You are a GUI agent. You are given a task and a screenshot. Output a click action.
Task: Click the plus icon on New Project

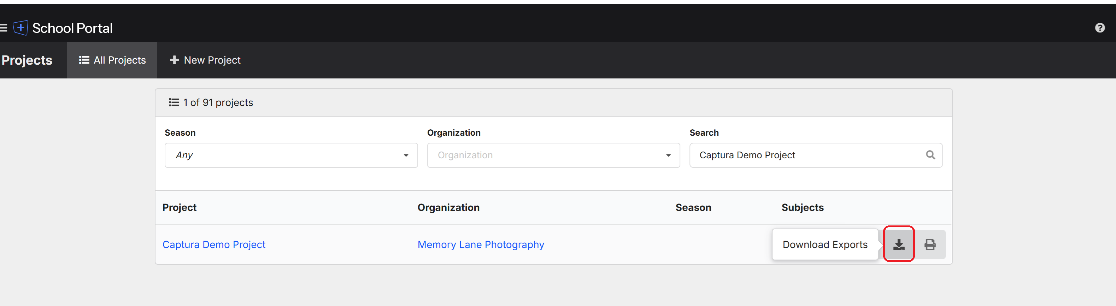tap(174, 60)
